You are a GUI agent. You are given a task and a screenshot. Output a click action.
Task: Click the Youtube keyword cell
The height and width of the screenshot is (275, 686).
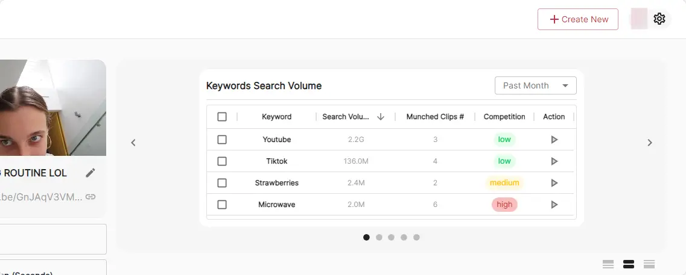click(276, 140)
